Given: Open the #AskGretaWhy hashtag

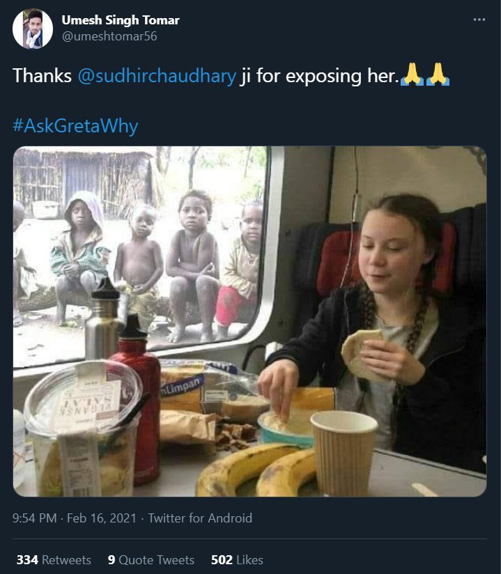Looking at the screenshot, I should point(75,126).
